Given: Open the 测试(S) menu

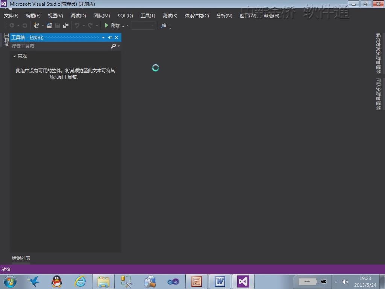Looking at the screenshot, I should pyautogui.click(x=170, y=16).
